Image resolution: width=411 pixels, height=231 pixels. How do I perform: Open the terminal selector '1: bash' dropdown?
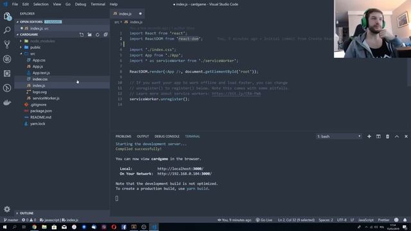(339, 137)
